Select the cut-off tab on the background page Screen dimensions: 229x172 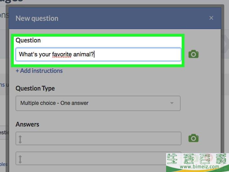[x=4, y=133]
